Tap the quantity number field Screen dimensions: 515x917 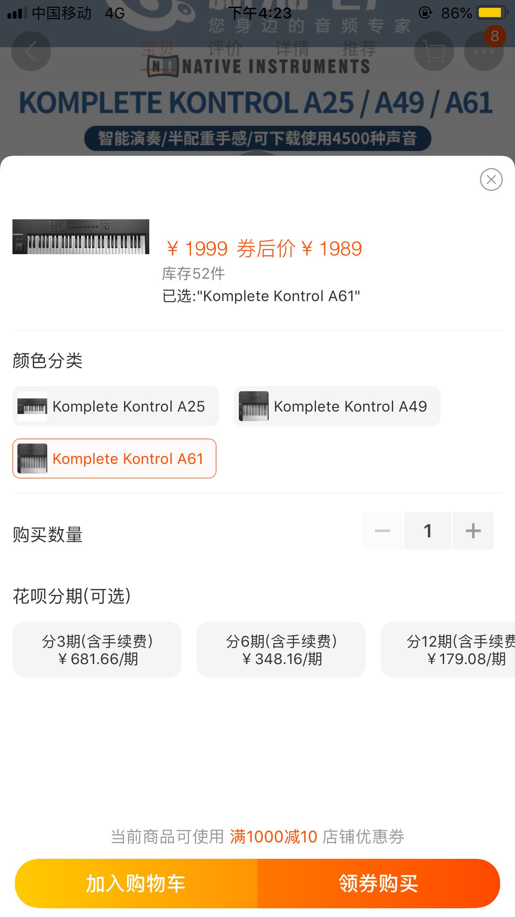pos(428,531)
